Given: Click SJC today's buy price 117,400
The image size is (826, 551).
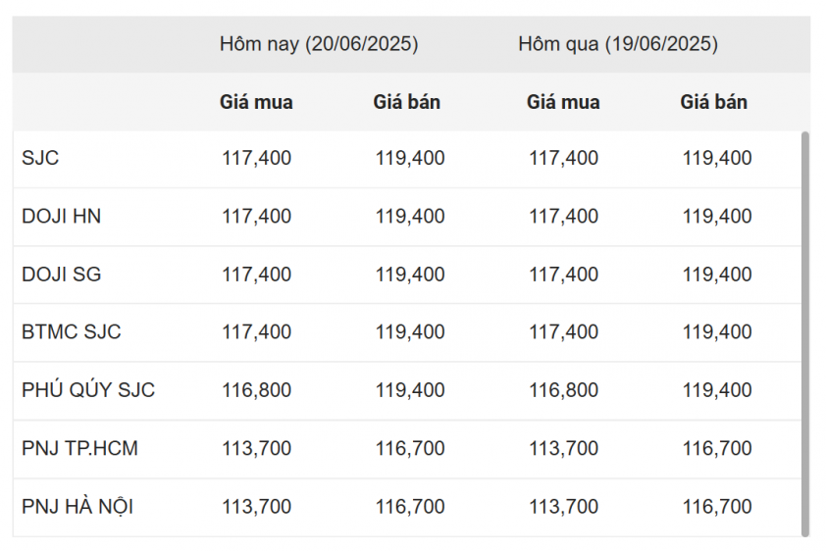Looking at the screenshot, I should click(257, 158).
